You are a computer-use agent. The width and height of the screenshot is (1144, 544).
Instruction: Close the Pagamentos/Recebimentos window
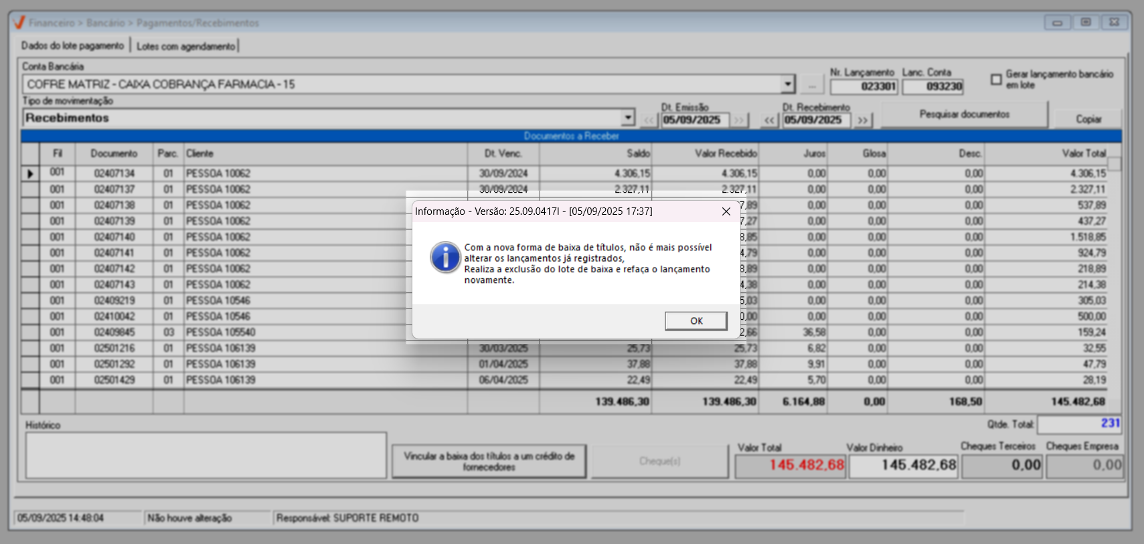click(1114, 23)
